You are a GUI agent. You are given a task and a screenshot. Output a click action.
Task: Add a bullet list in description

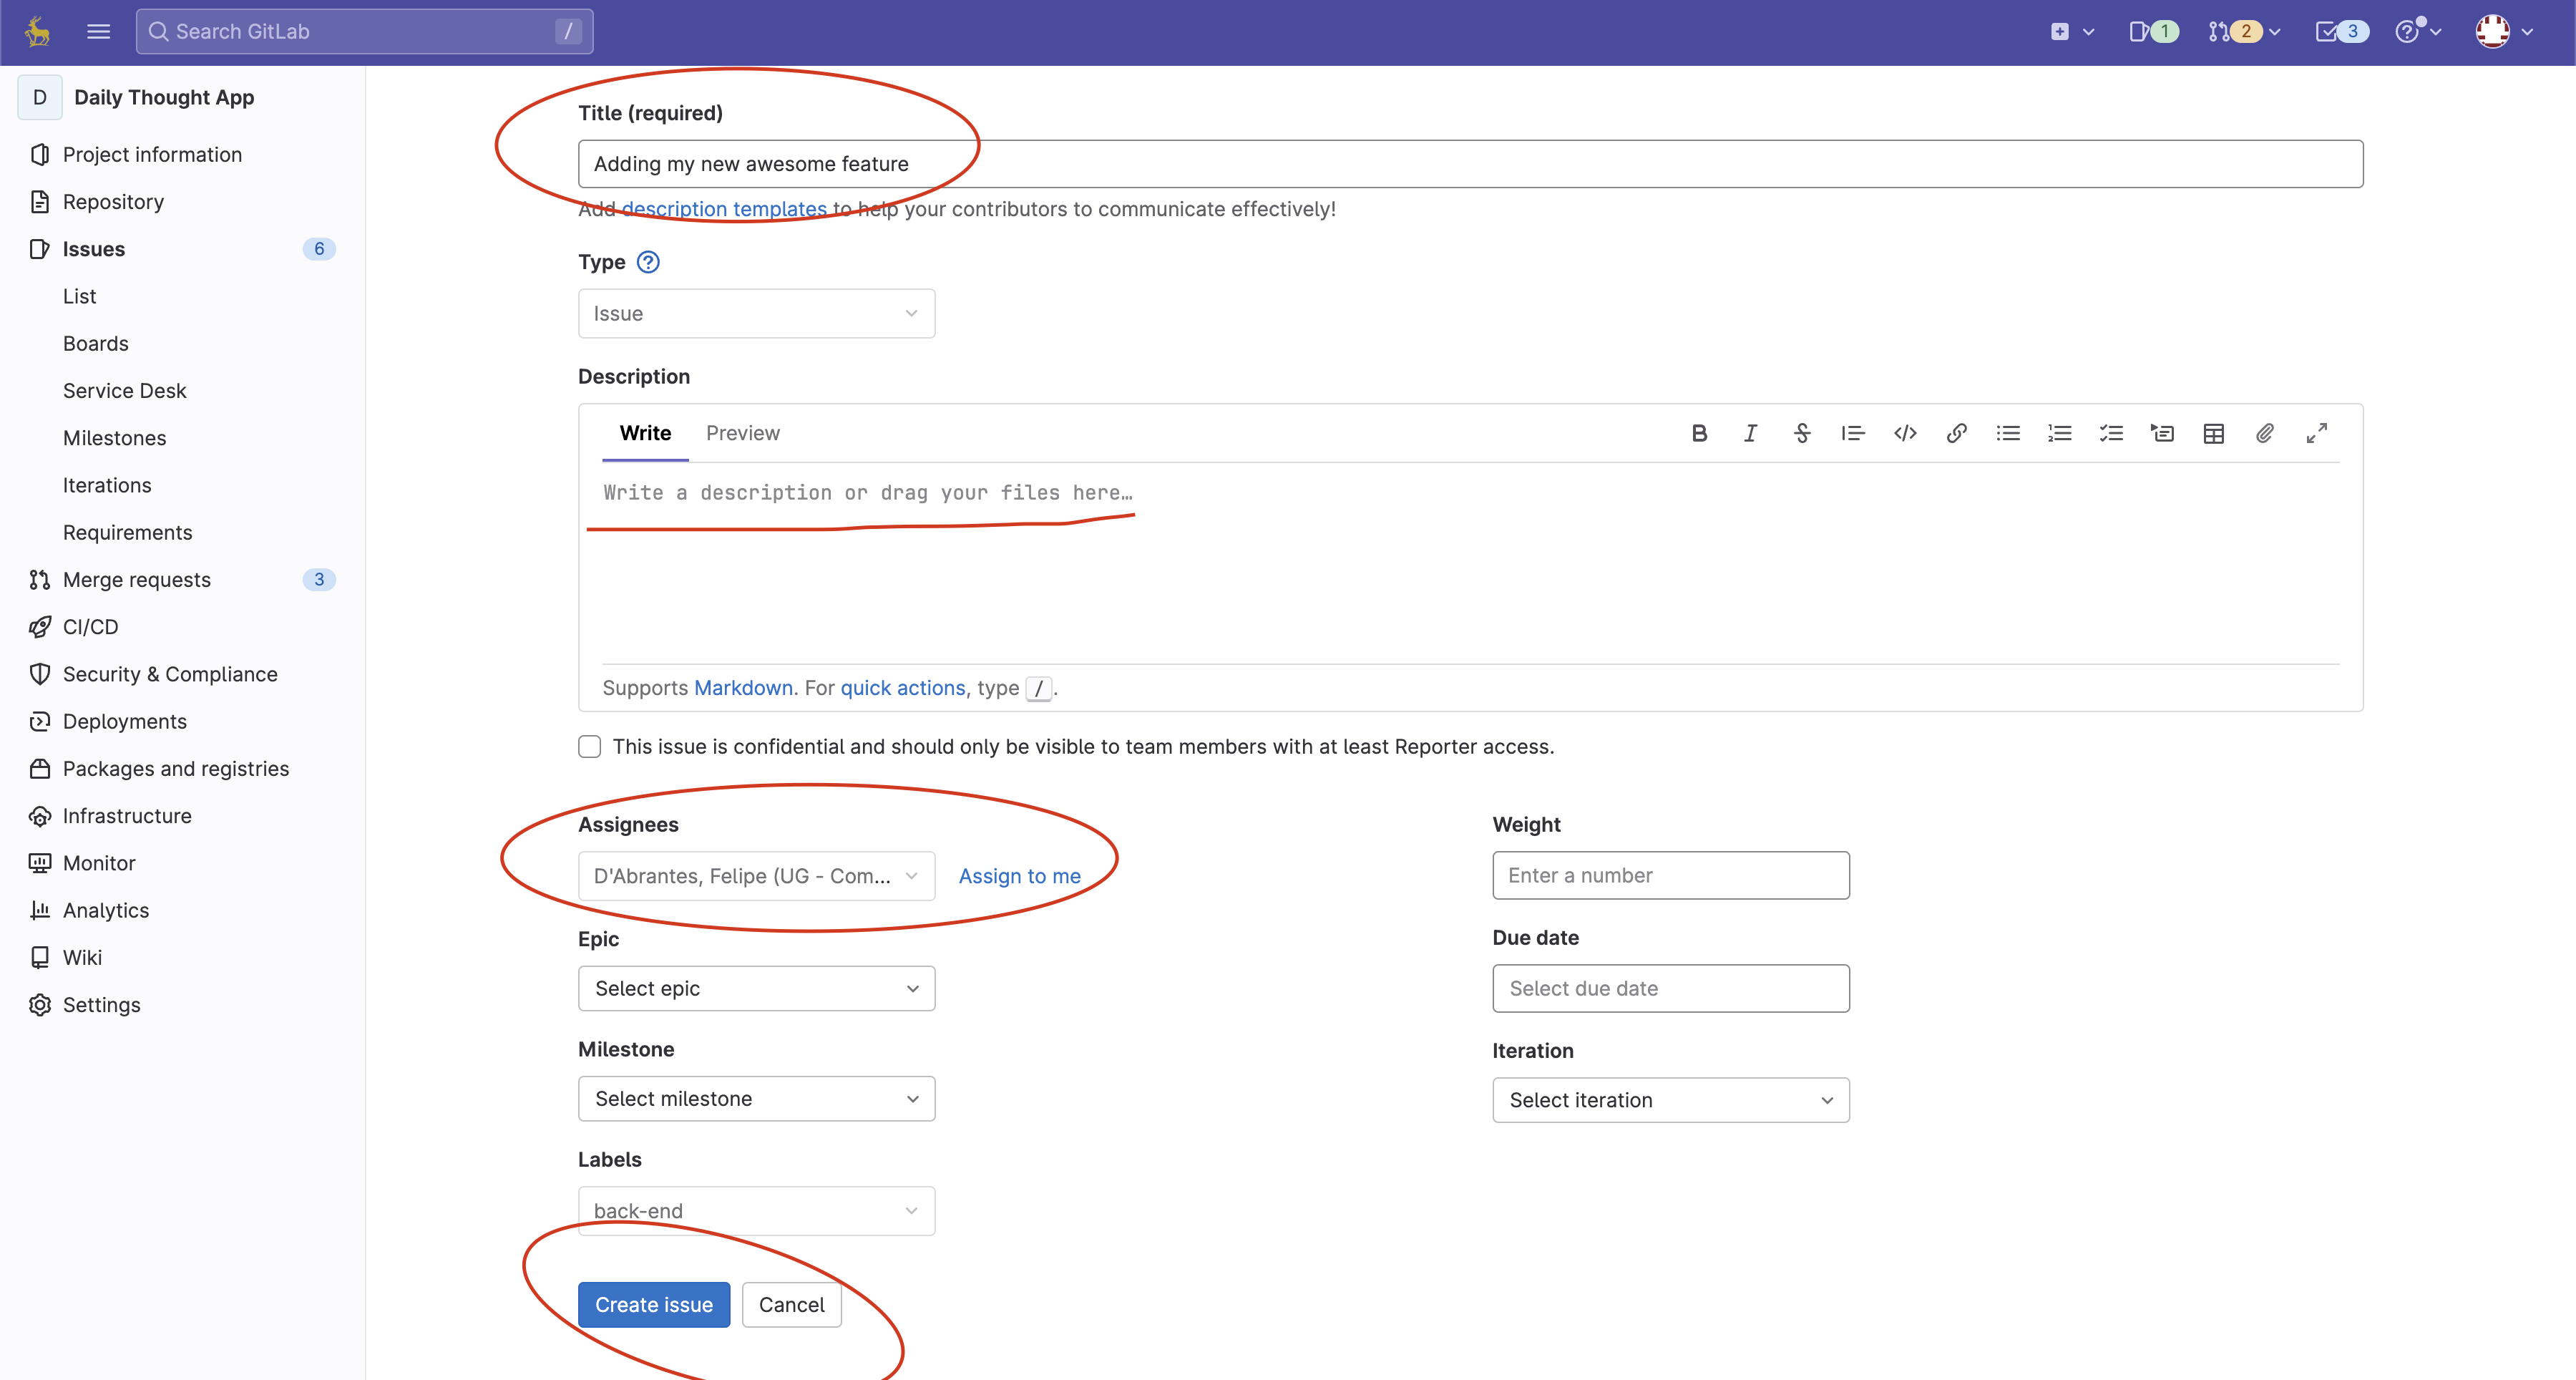click(x=2008, y=433)
